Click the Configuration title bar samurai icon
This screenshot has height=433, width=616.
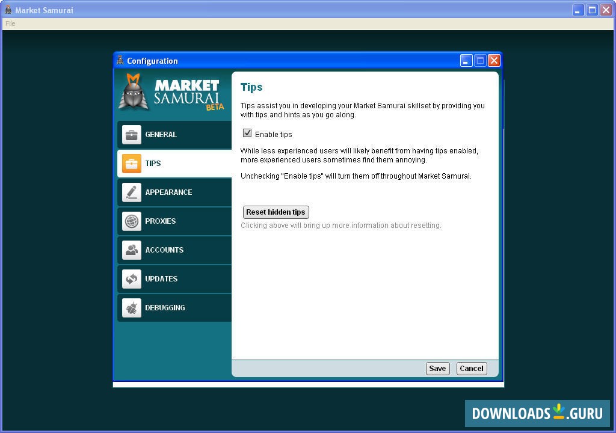(120, 60)
